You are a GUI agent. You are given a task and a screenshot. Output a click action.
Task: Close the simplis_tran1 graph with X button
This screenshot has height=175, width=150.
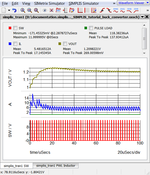click(x=147, y=17)
